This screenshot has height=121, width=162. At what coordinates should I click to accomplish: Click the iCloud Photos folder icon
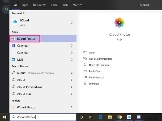[x=13, y=107]
